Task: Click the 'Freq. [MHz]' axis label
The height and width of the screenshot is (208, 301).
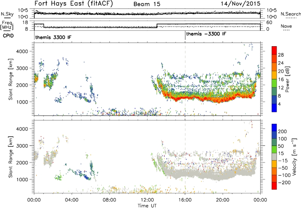Action: [x=8, y=25]
